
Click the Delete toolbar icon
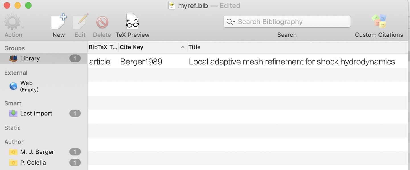tap(102, 22)
